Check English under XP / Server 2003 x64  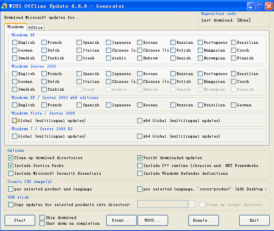[15, 105]
